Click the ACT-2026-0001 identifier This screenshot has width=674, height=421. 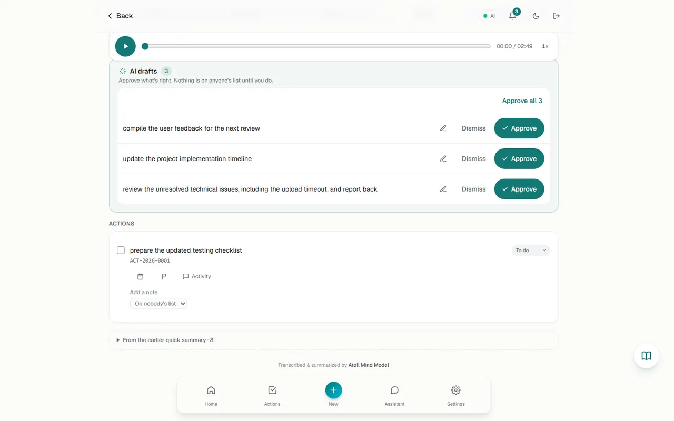[x=150, y=260]
